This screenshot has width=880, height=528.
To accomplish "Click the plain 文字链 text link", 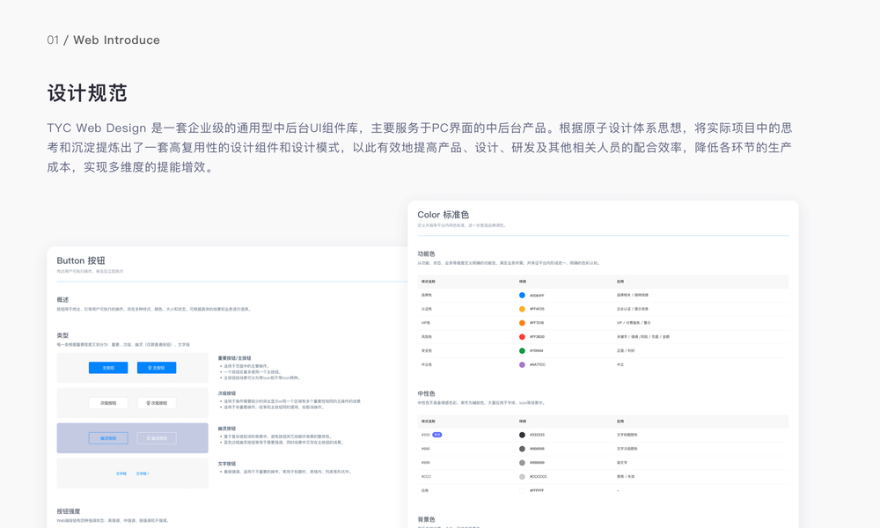I will click(121, 473).
